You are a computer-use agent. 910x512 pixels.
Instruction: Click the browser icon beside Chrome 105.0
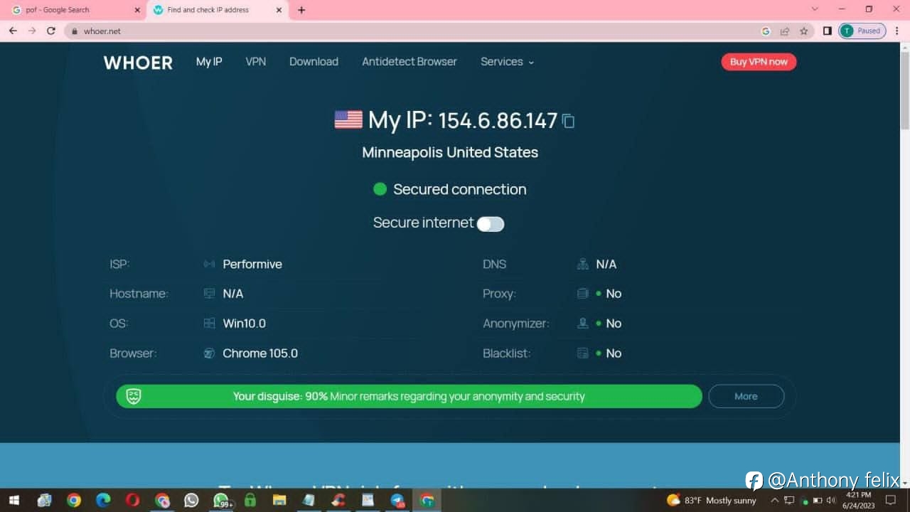[x=209, y=353]
